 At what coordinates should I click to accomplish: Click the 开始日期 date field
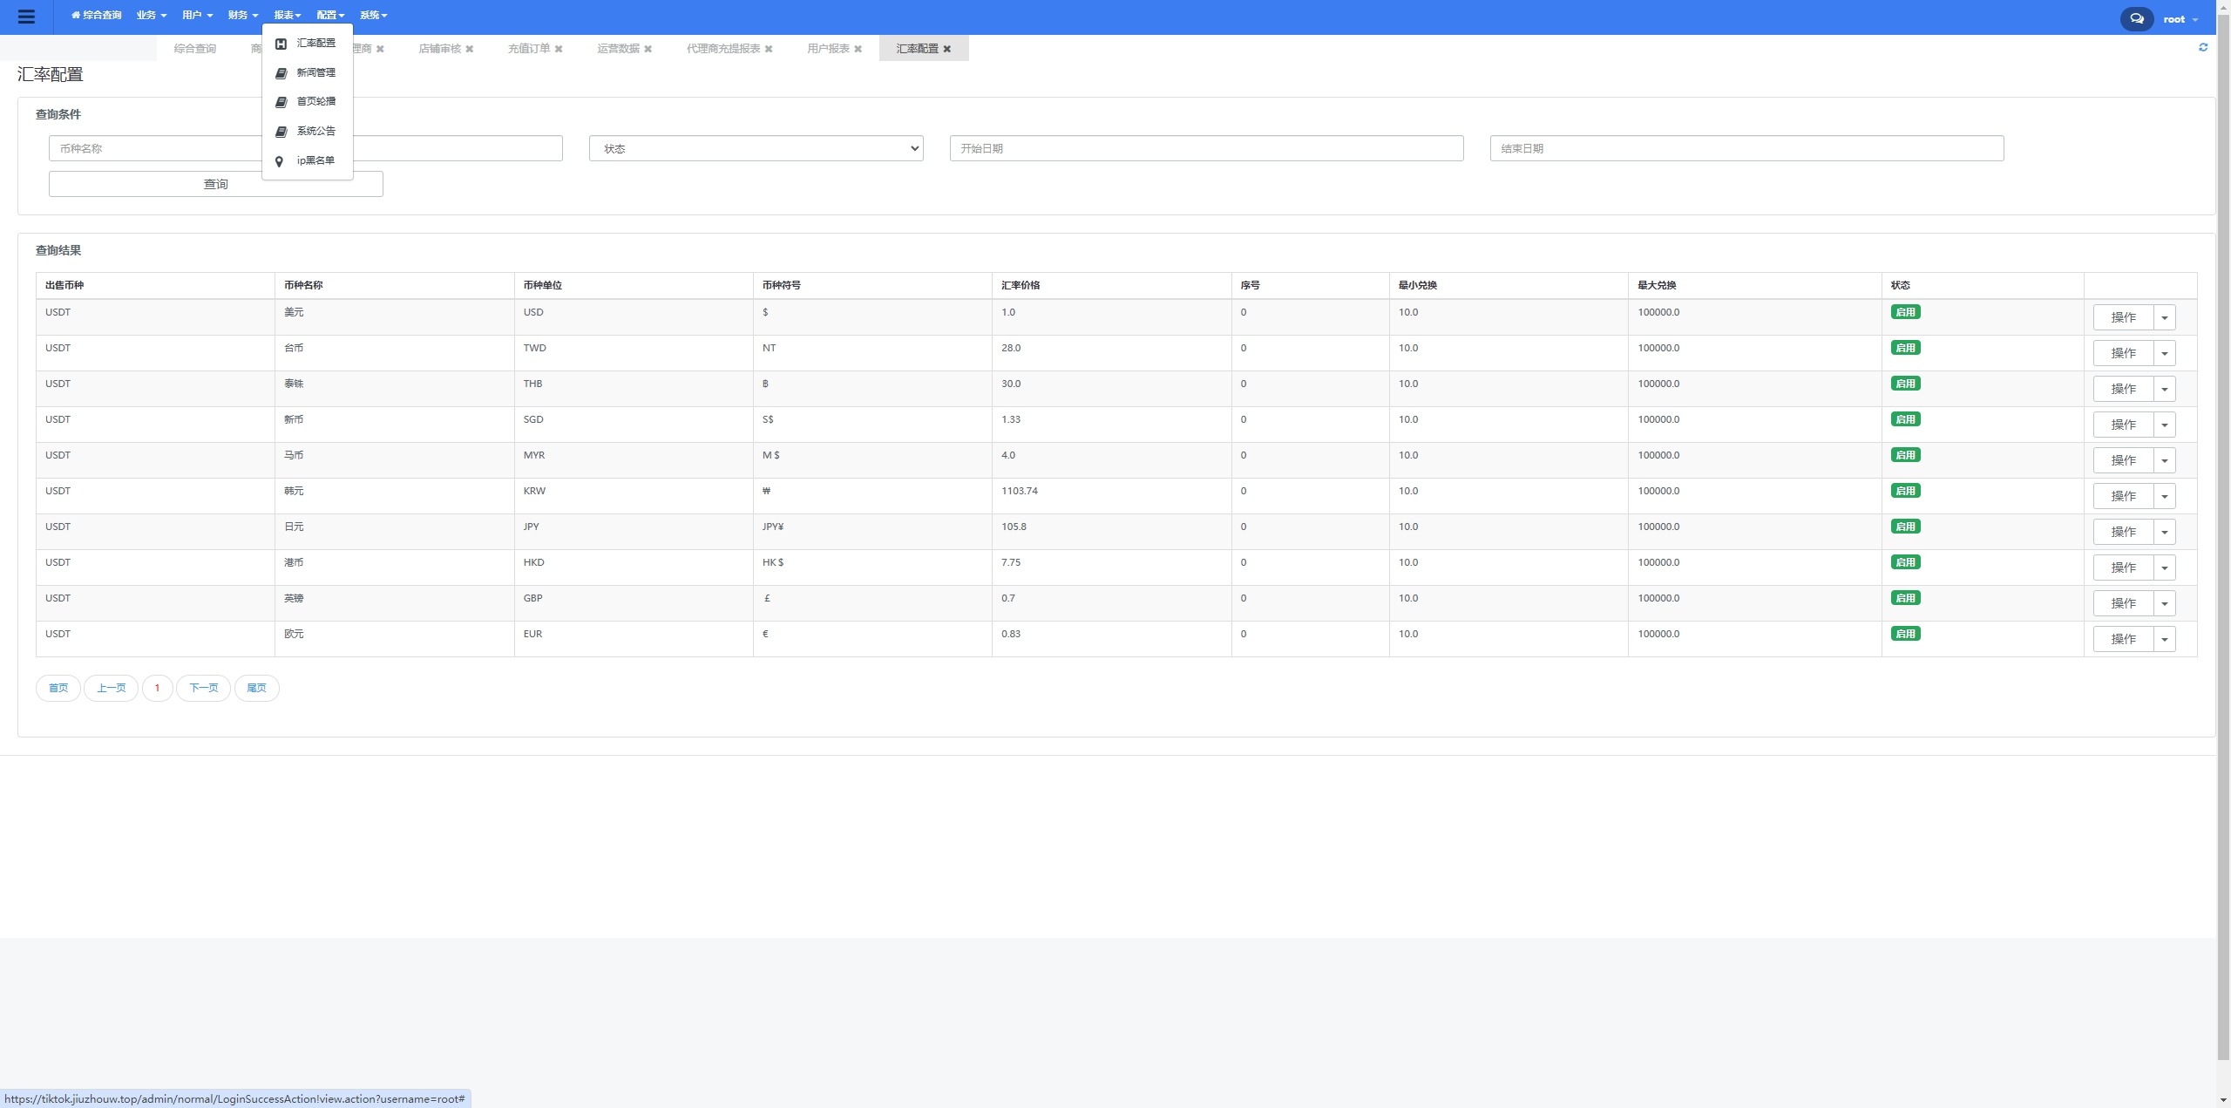click(x=1206, y=148)
